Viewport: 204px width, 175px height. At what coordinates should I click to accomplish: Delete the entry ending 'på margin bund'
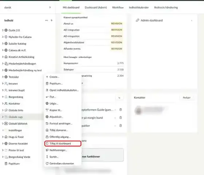121,118
